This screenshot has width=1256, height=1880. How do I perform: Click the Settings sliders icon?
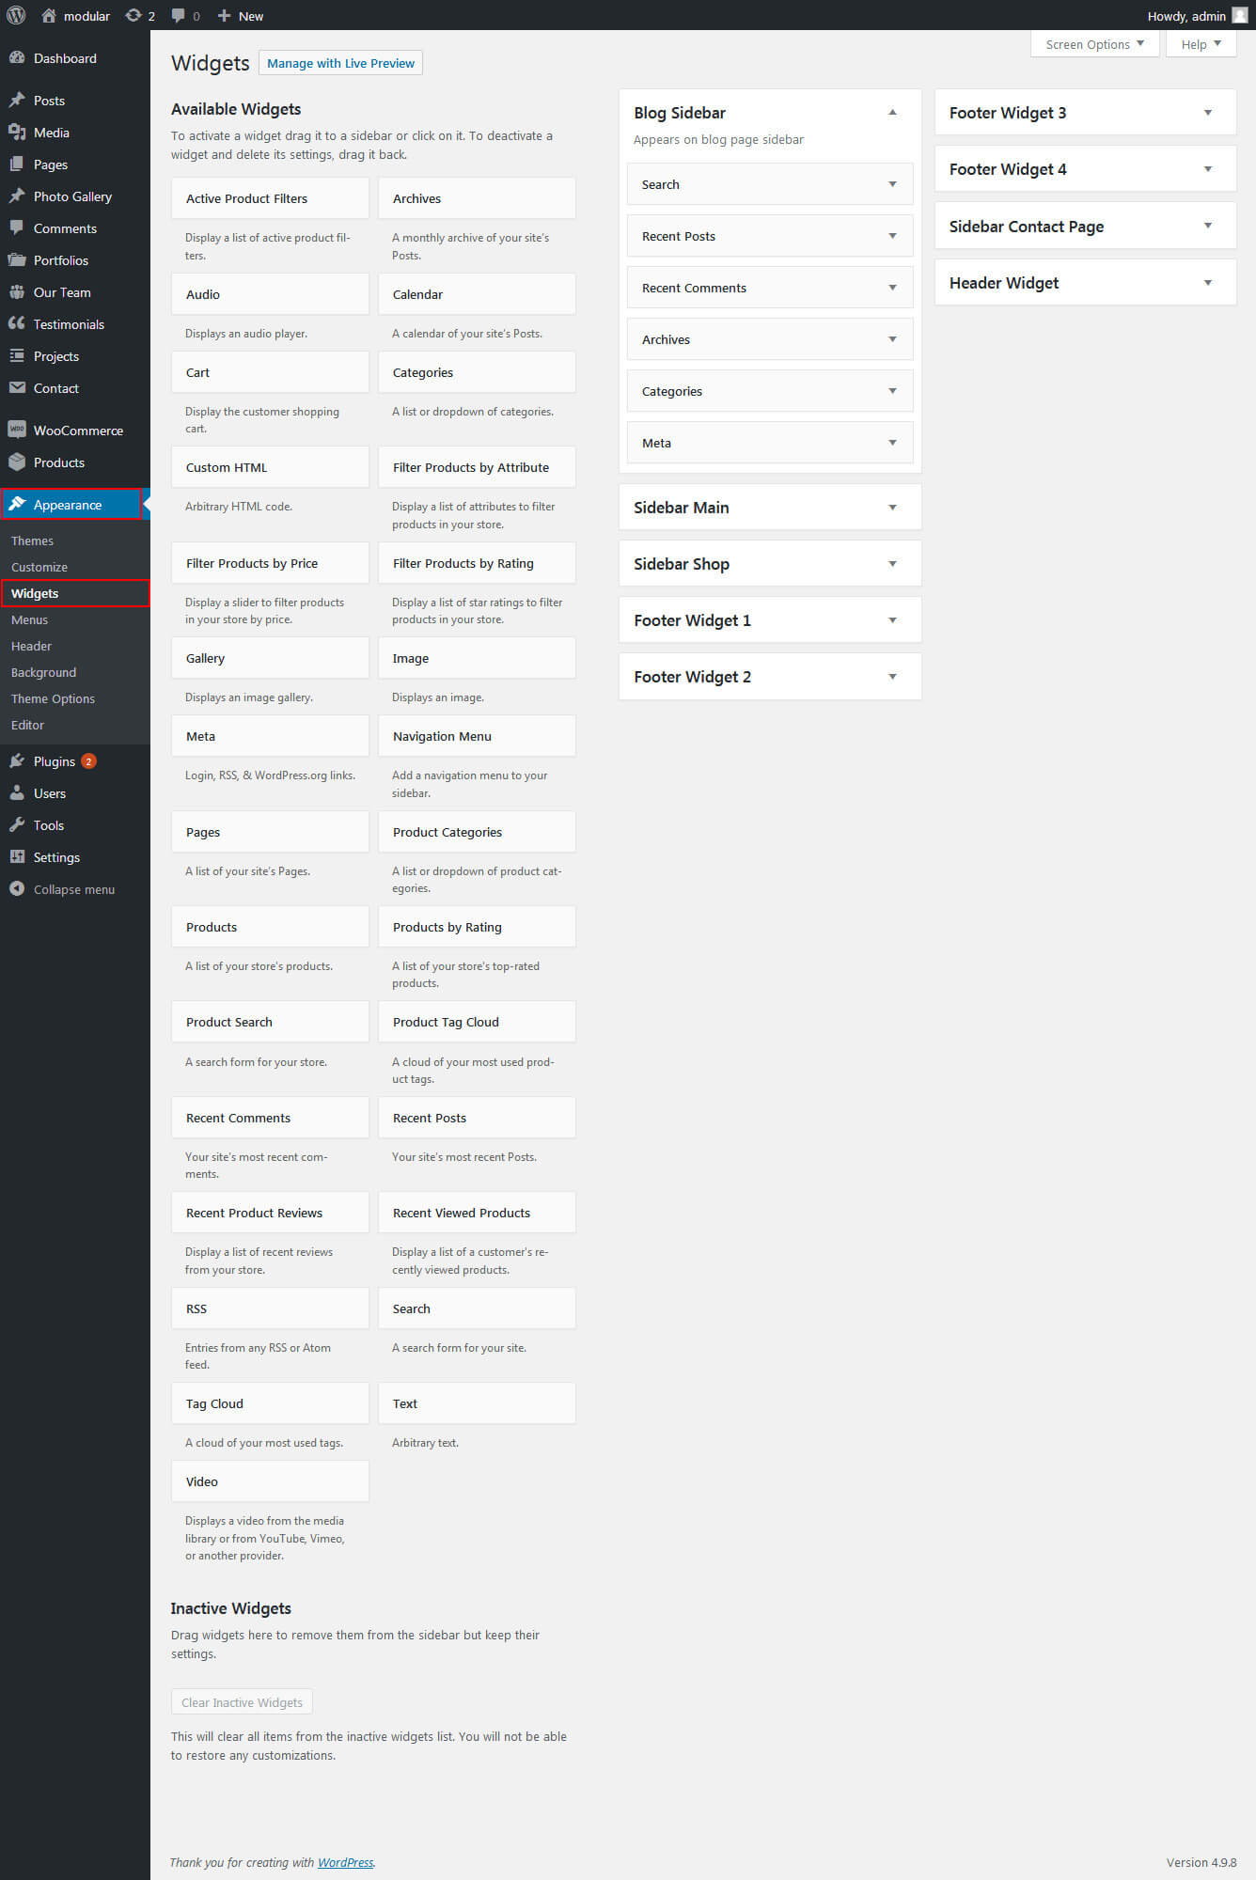click(x=17, y=857)
